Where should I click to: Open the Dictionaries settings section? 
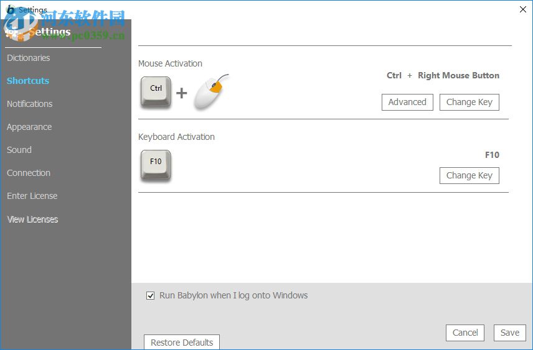coord(28,58)
